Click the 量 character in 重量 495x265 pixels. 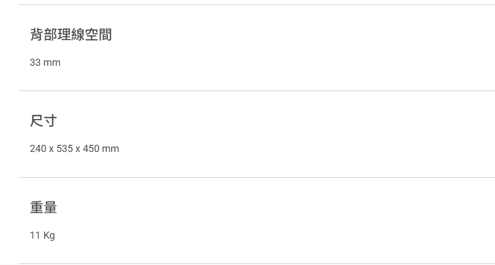[50, 207]
